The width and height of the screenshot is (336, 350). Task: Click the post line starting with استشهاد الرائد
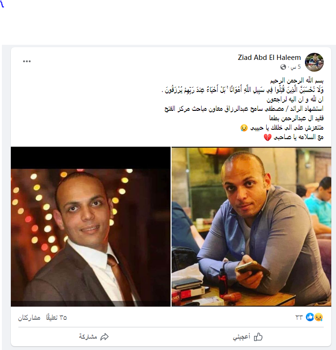tap(244, 108)
